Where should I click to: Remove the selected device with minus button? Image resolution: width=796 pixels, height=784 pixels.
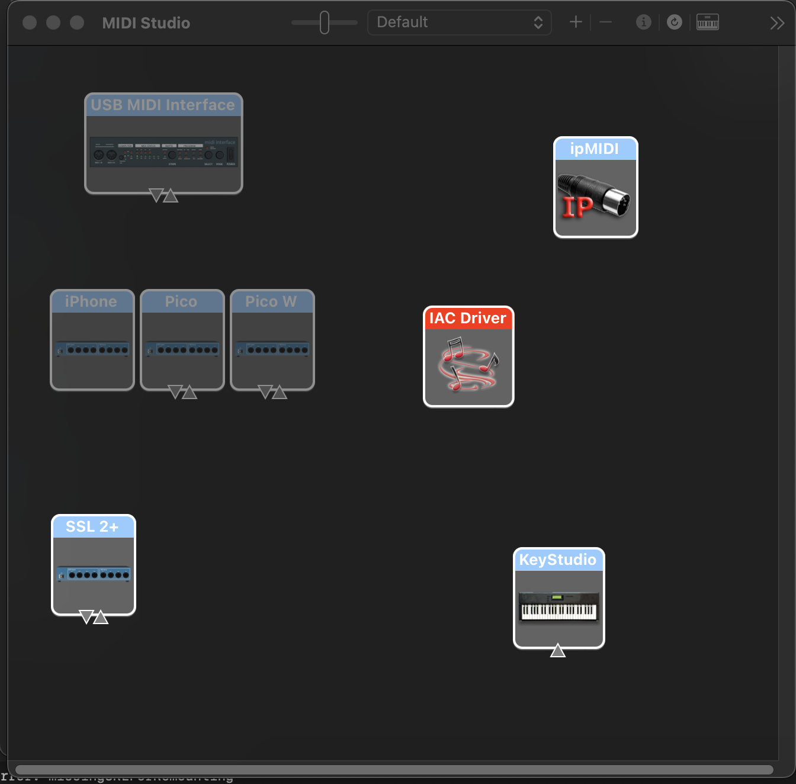click(x=605, y=23)
